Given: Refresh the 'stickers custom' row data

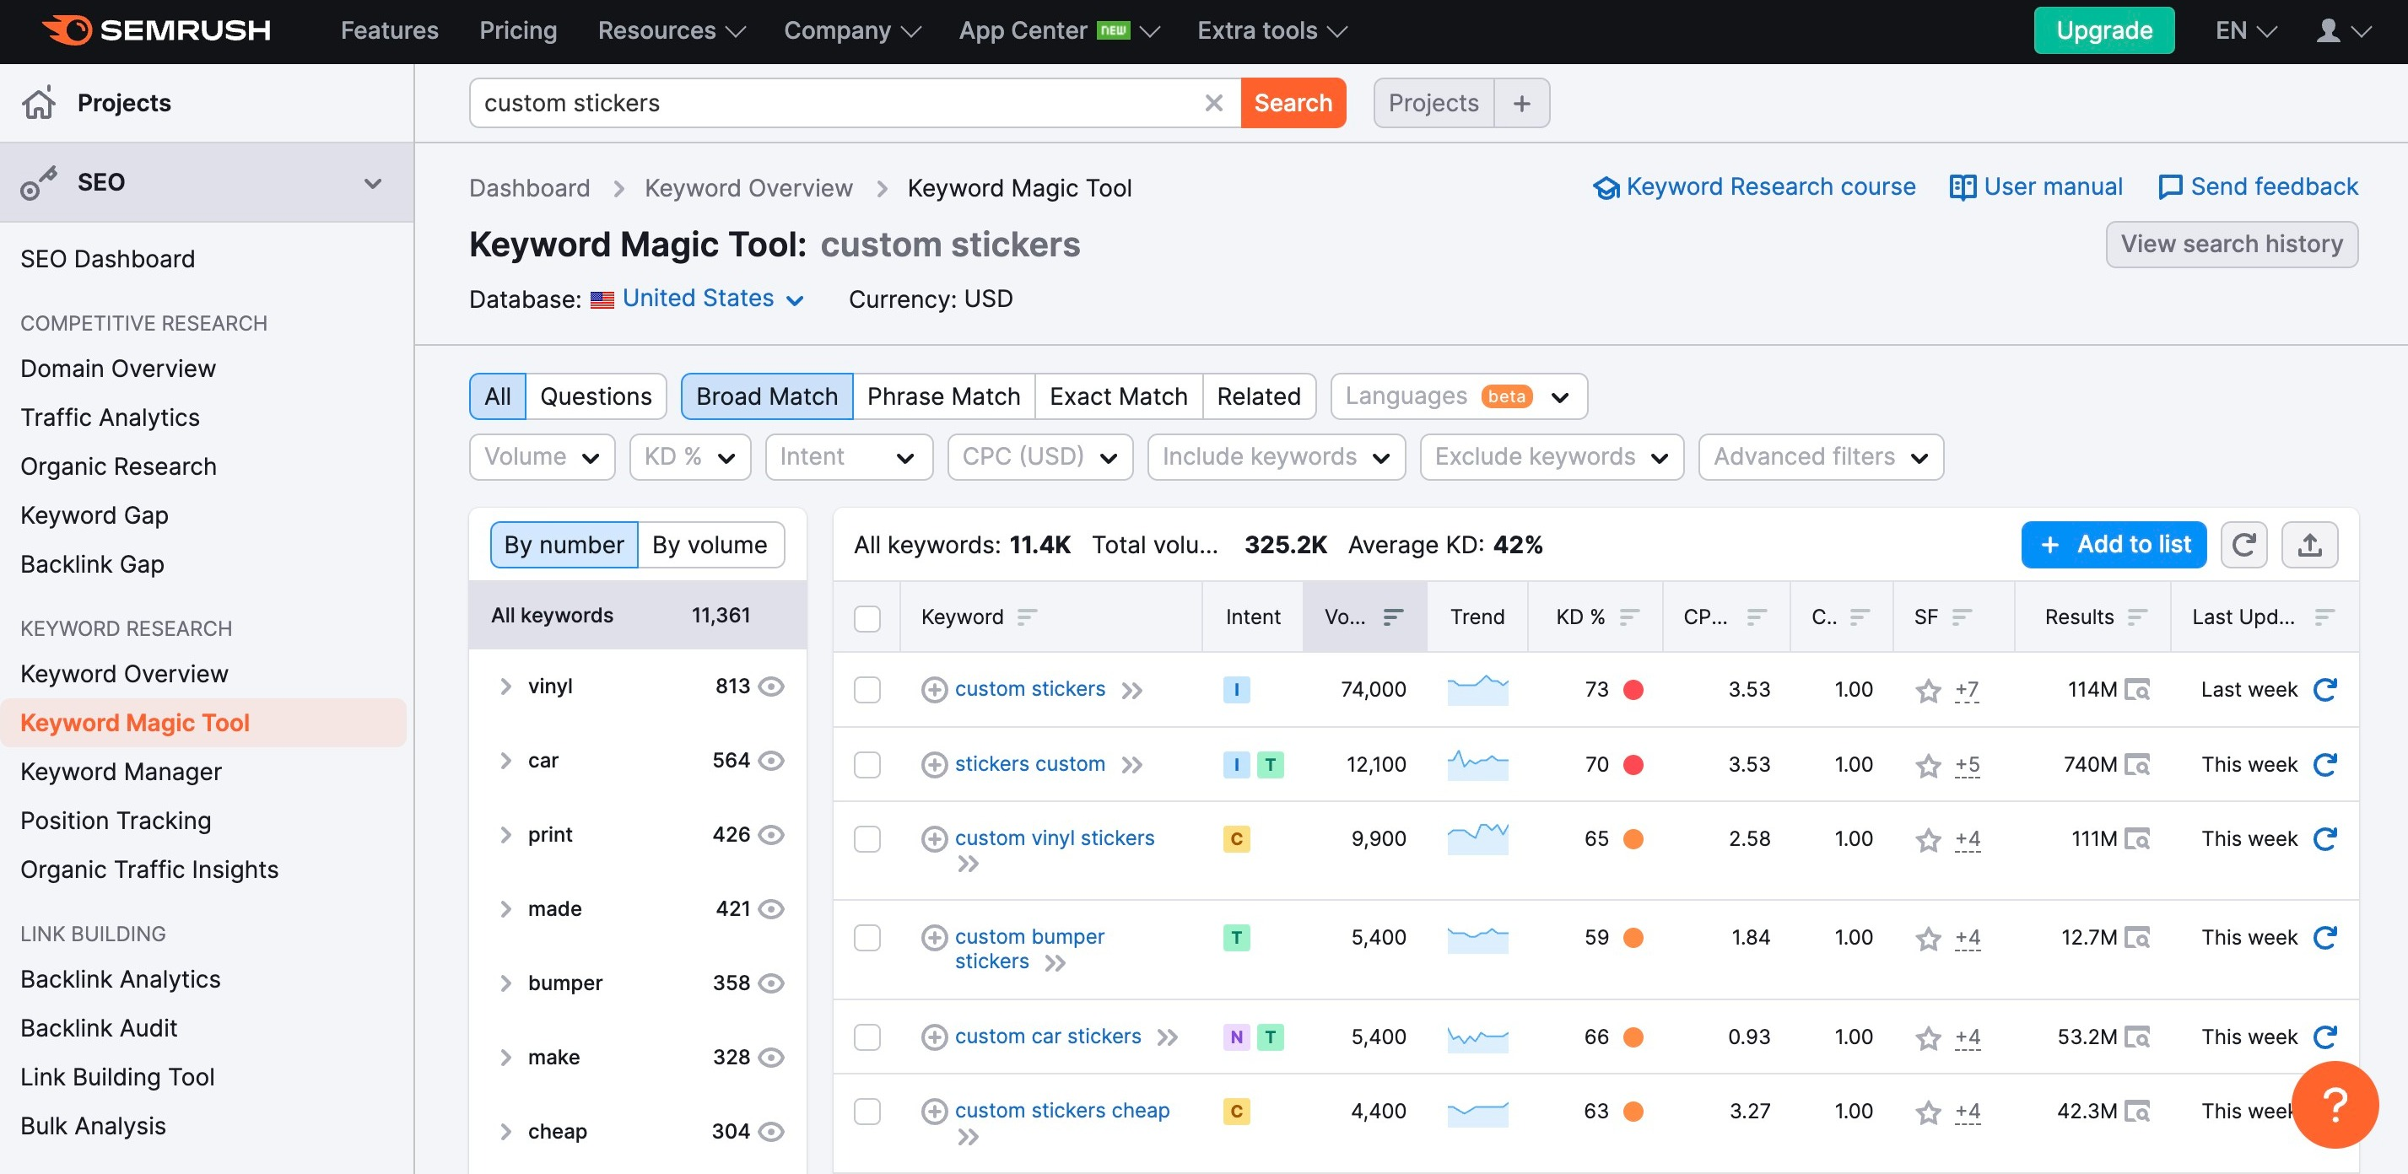Looking at the screenshot, I should pos(2324,765).
